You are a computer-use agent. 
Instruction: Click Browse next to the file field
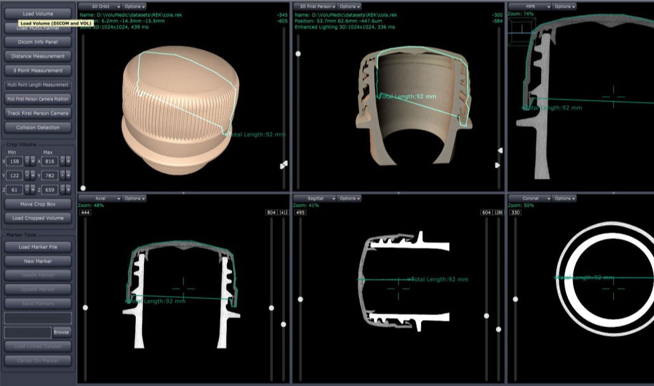62,332
